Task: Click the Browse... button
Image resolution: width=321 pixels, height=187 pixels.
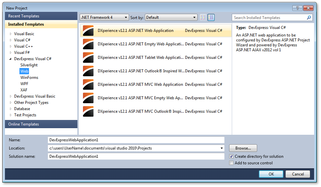Action: coord(243,148)
